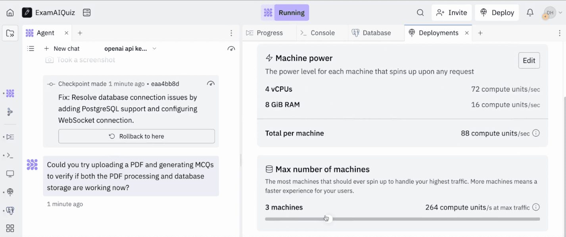Expand the openai api key chat dropdown

[x=154, y=48]
